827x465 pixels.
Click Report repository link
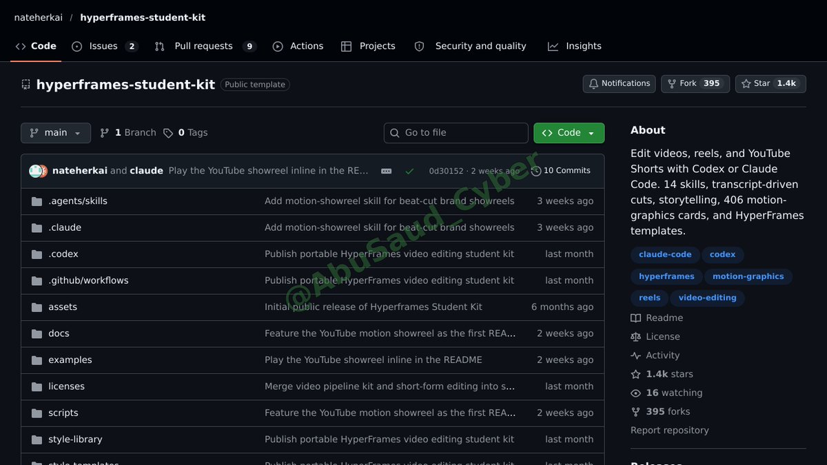(x=670, y=431)
